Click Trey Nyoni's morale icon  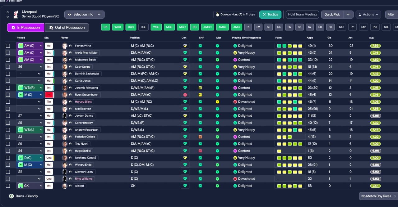217,144
